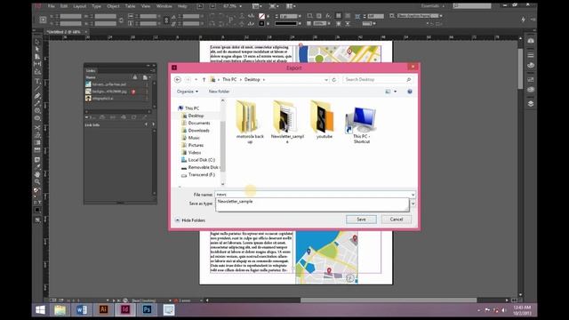Screen dimensions: 569x320
Task: Click the fill color swatch in control bar
Action: (x=261, y=16)
